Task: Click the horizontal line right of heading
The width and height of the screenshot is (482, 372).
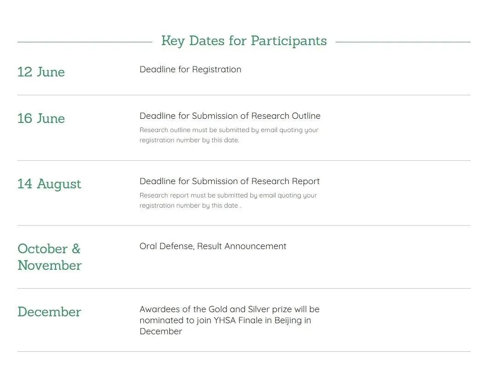Action: pyautogui.click(x=403, y=42)
